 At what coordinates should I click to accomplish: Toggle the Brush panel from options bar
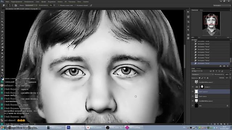[16, 5]
